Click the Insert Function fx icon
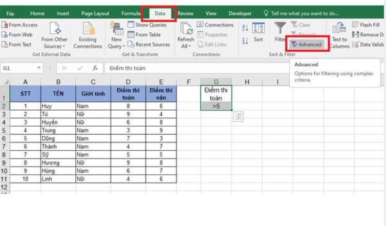386x226 pixels. [95, 68]
